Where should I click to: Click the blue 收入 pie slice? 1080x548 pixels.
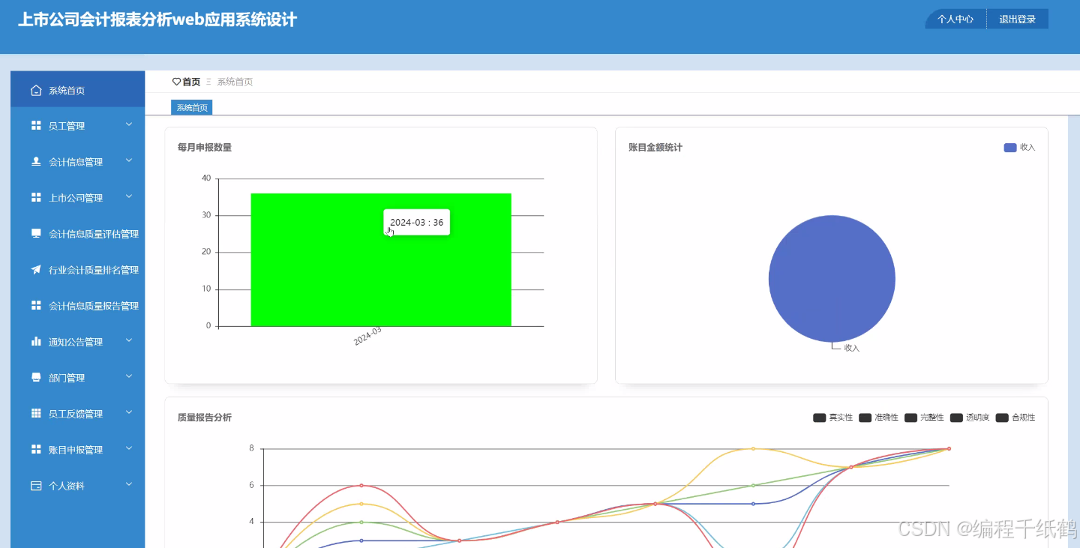click(x=832, y=279)
